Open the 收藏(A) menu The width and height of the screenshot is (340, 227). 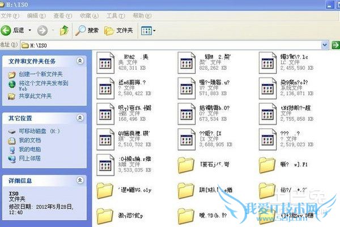pyautogui.click(x=89, y=16)
